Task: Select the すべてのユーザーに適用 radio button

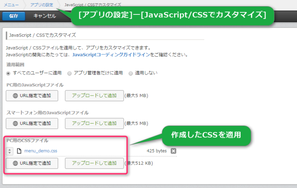Action: point(9,73)
